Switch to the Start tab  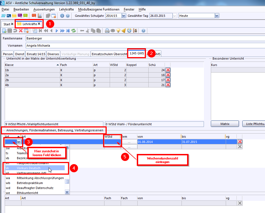pyautogui.click(x=7, y=24)
